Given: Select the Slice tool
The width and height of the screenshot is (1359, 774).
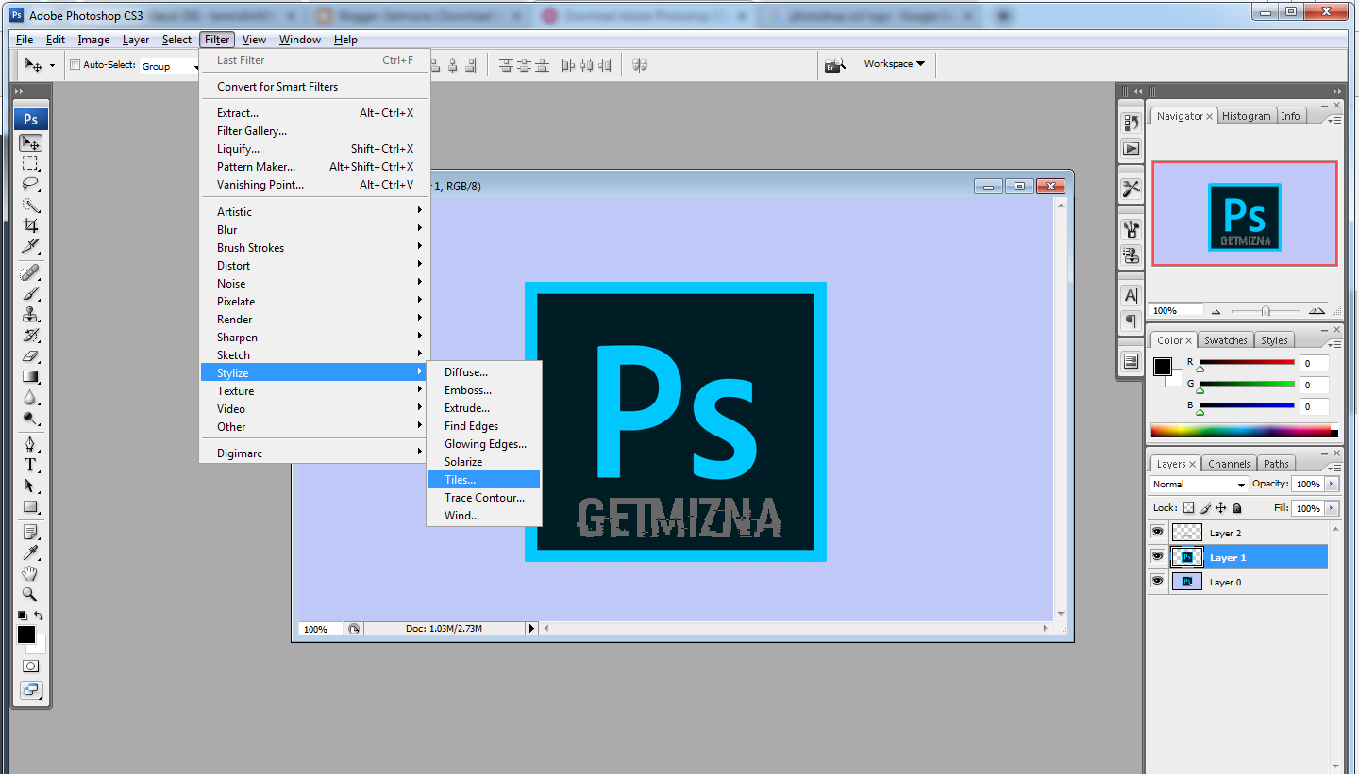Looking at the screenshot, I should pyautogui.click(x=31, y=247).
